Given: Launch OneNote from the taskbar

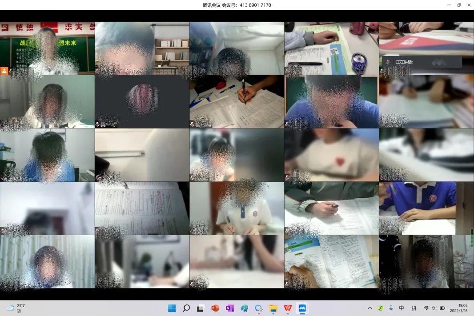Looking at the screenshot, I should pos(229,308).
